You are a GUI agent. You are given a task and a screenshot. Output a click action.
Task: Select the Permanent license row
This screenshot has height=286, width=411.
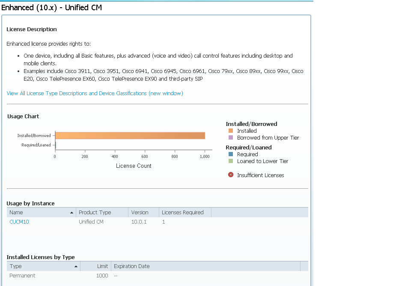click(22, 275)
